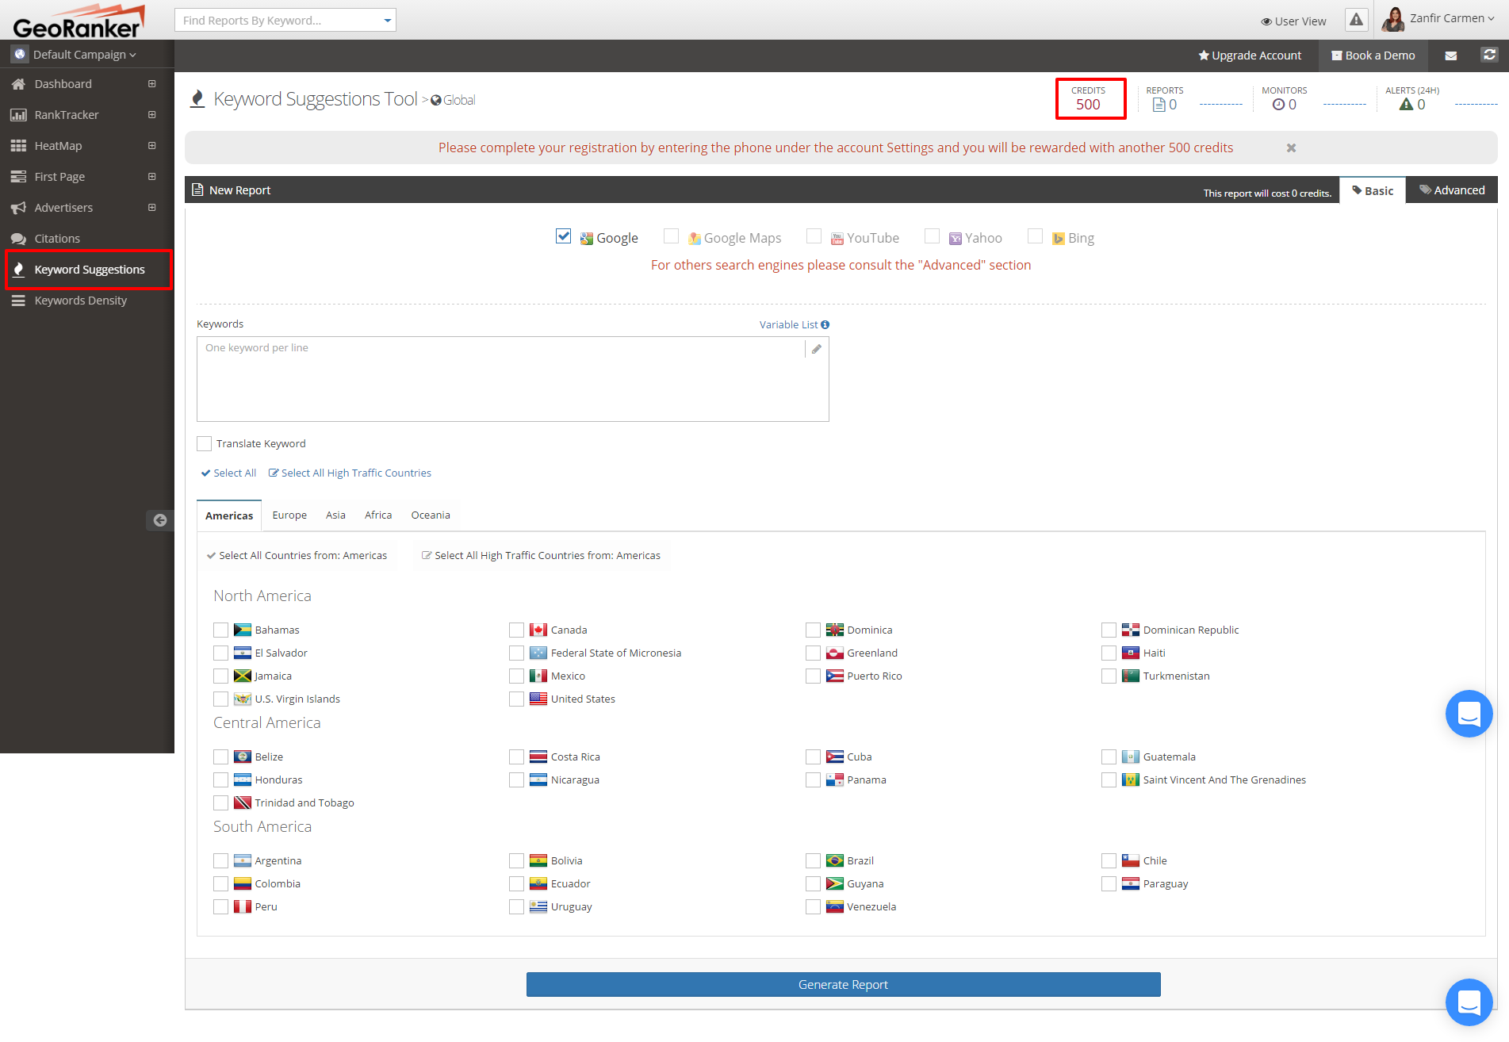Open the alert triangle icon in top bar
This screenshot has height=1042, width=1509.
(1356, 20)
